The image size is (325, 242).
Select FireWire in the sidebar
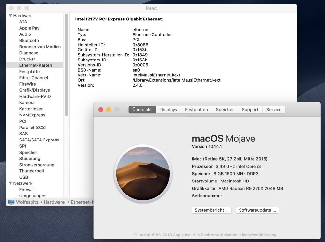click(28, 84)
